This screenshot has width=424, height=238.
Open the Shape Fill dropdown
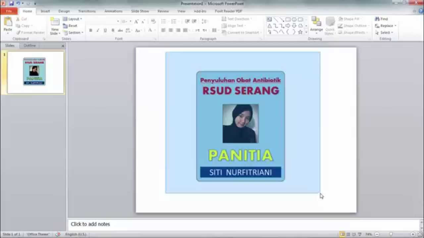coord(350,19)
